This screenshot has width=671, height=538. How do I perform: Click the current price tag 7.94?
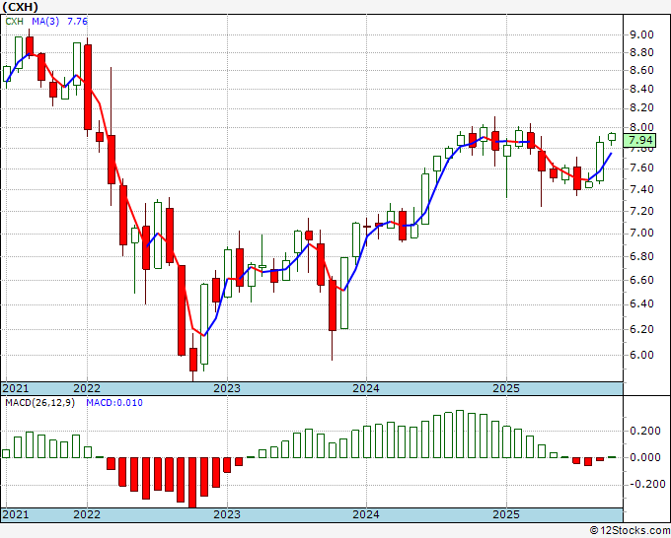(x=641, y=140)
